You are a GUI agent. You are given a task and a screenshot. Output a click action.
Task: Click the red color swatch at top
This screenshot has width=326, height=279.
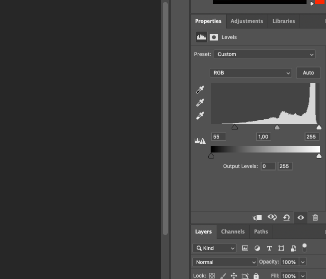pyautogui.click(x=320, y=2)
